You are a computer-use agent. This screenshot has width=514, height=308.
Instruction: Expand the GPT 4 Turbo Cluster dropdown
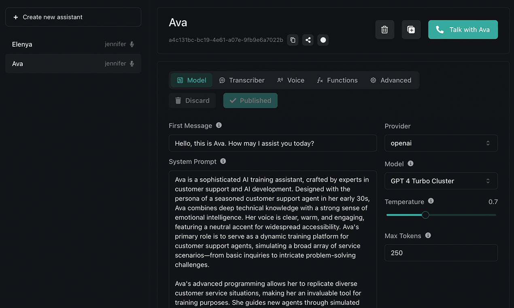tap(441, 181)
